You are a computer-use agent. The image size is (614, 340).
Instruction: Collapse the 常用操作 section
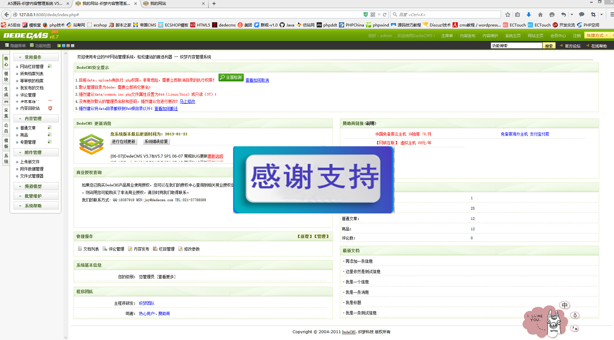click(x=36, y=57)
